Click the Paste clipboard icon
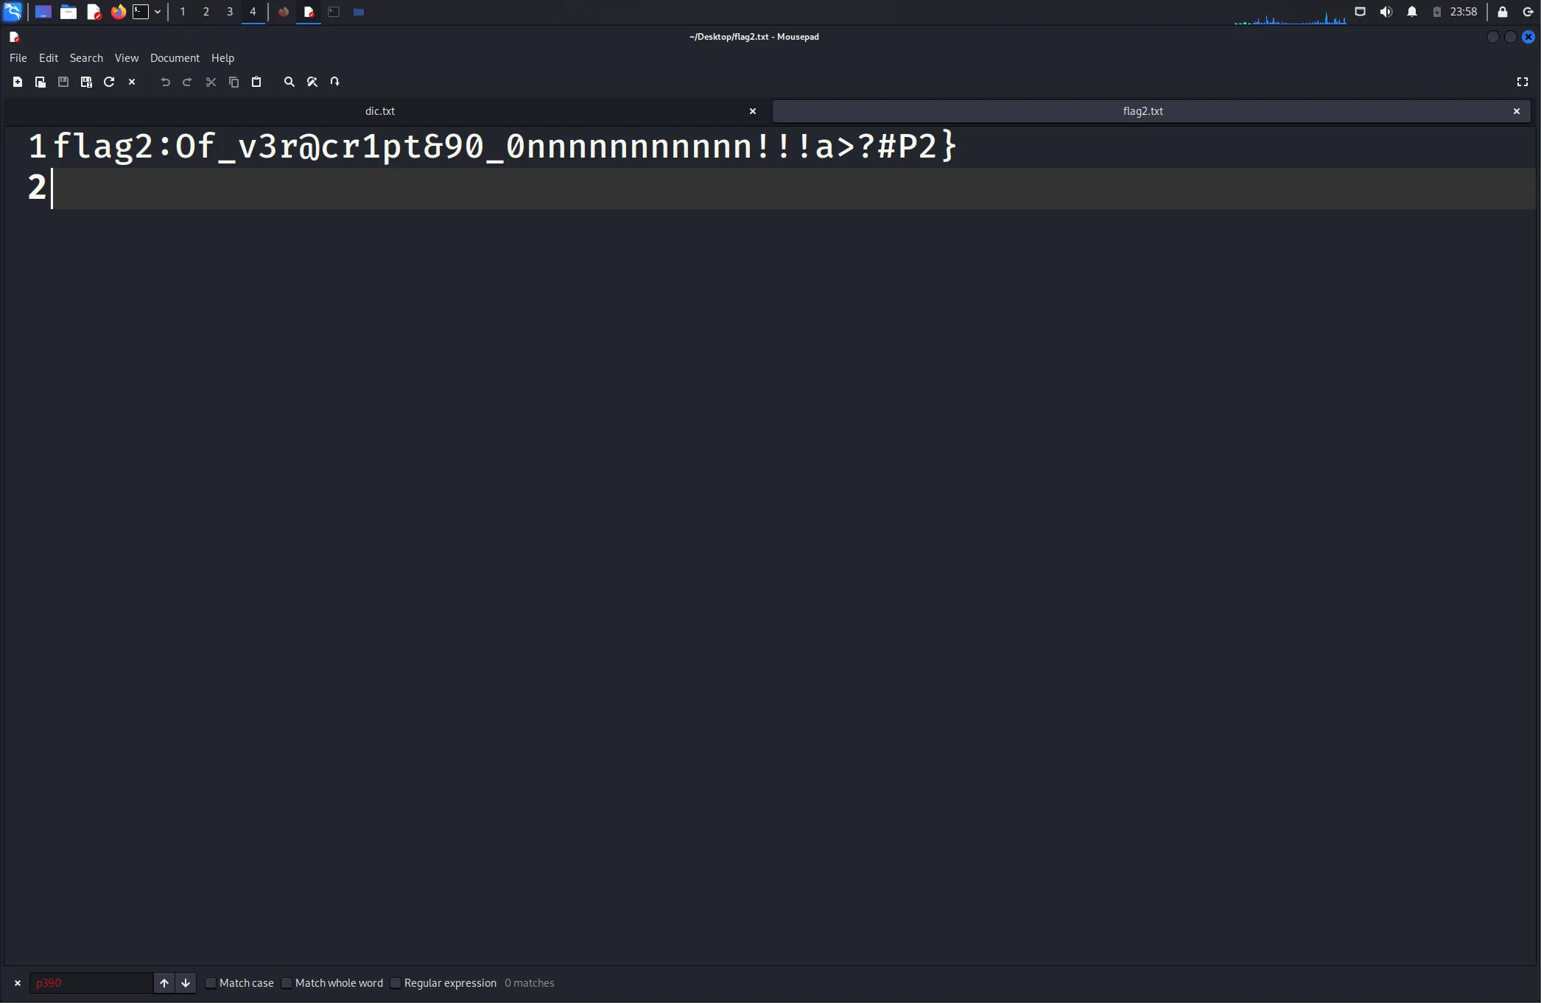This screenshot has height=1003, width=1541. 256,82
